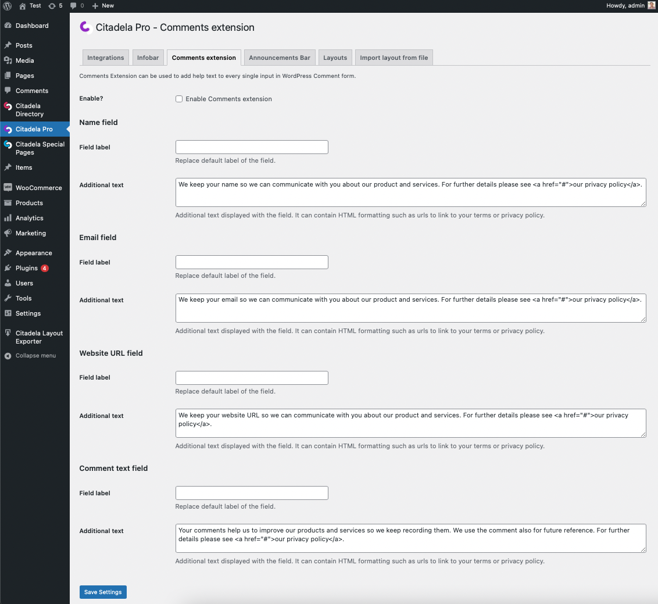Screen dimensions: 658x604
Task: Open the admin user avatar
Action: coord(652,6)
